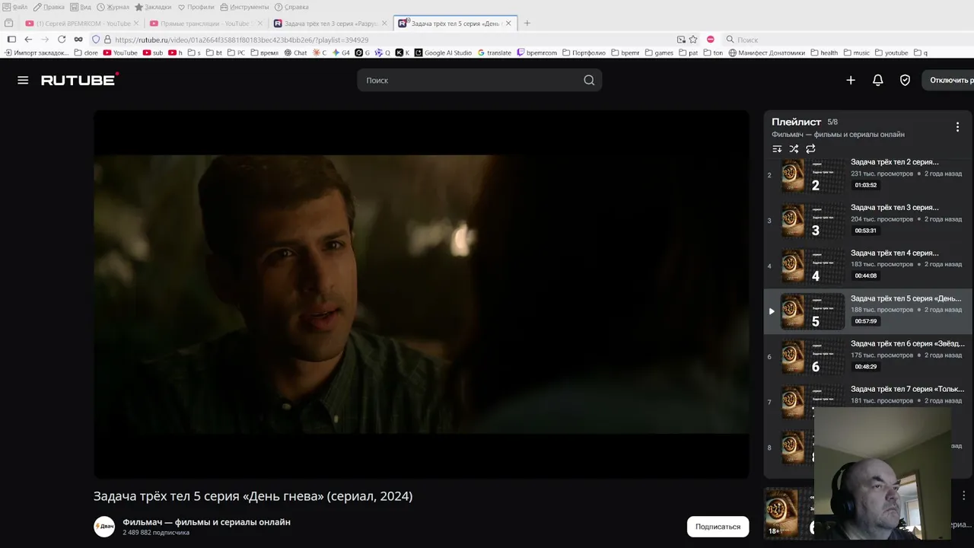Reload the current page
Viewport: 974px width, 548px height.
[x=62, y=40]
